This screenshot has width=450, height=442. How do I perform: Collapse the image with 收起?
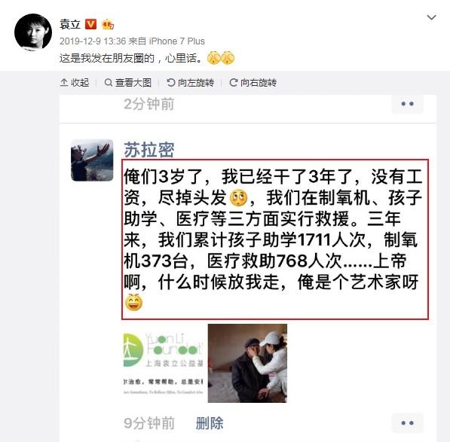[75, 83]
